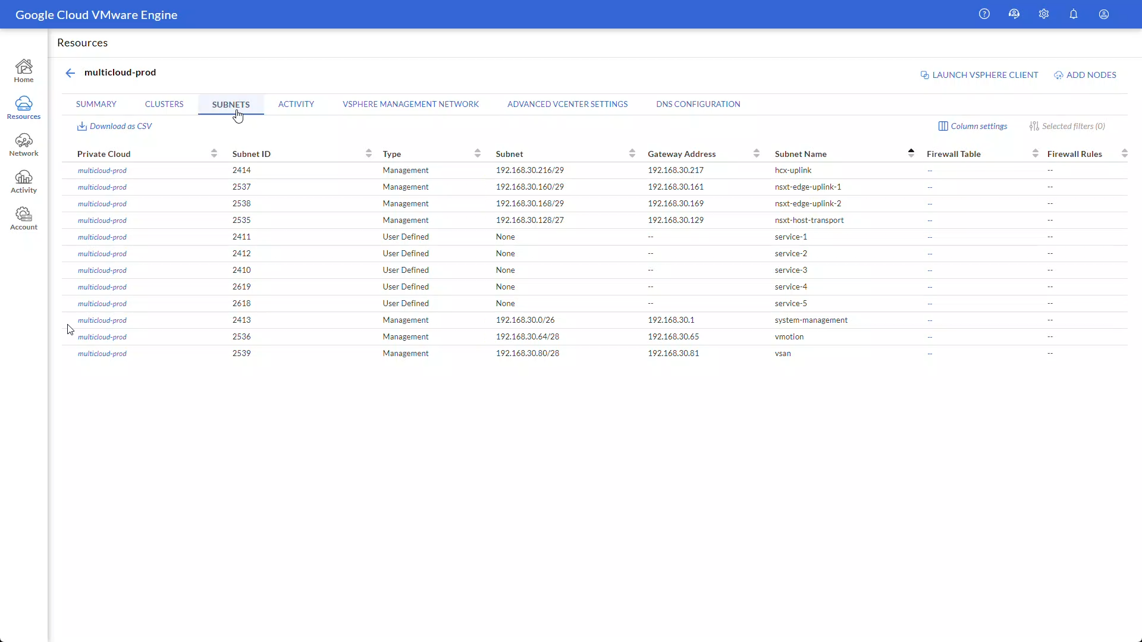Open multicloud-prod link in vsan row
The height and width of the screenshot is (642, 1142).
tap(102, 354)
